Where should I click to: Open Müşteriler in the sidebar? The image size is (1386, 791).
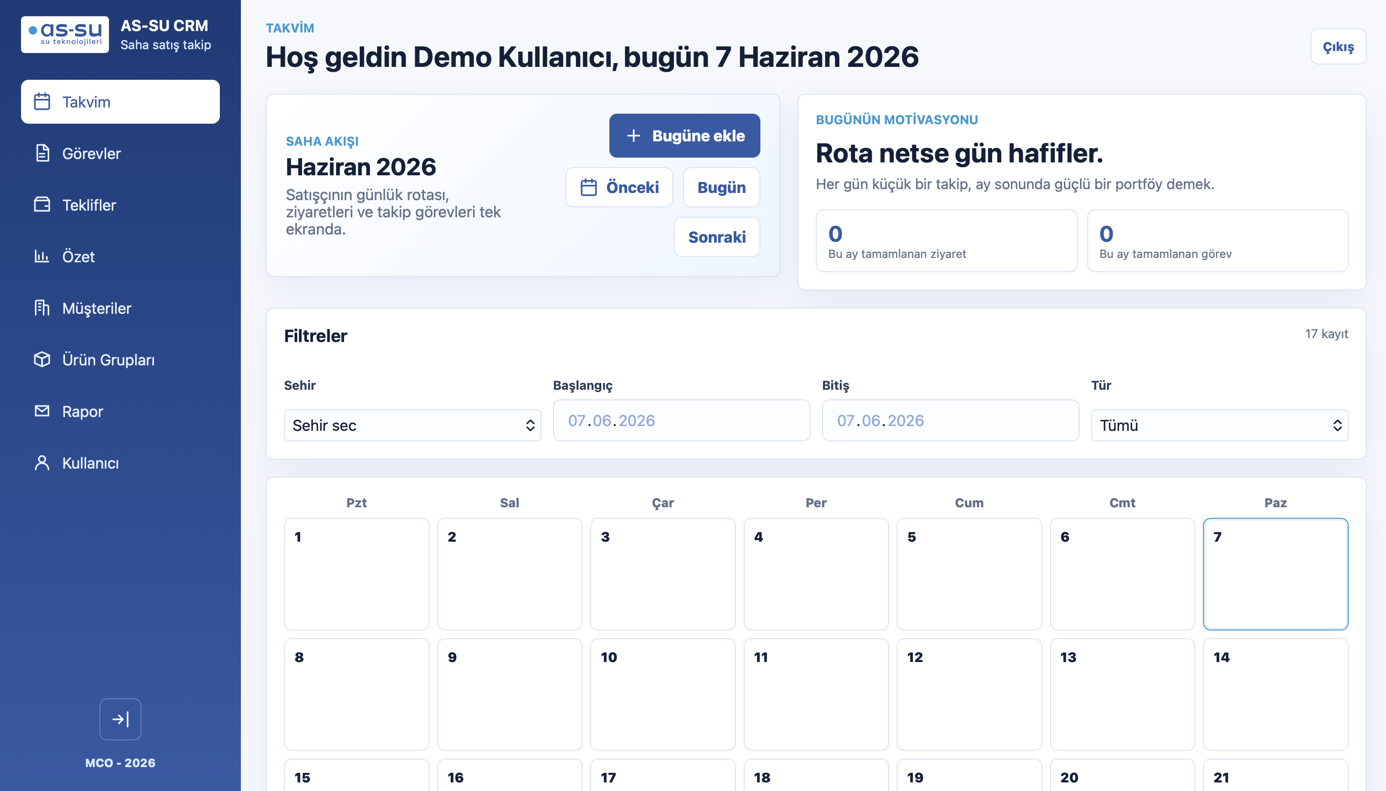[120, 308]
